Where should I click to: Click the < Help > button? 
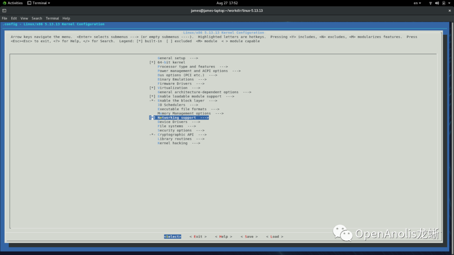(x=224, y=237)
